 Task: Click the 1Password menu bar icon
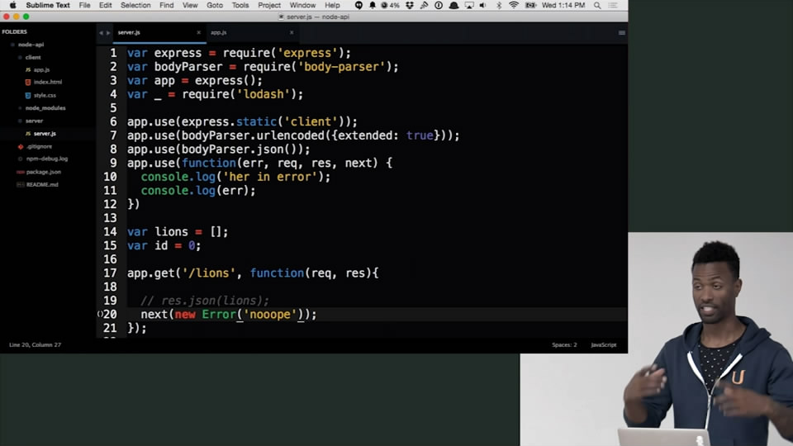[439, 5]
